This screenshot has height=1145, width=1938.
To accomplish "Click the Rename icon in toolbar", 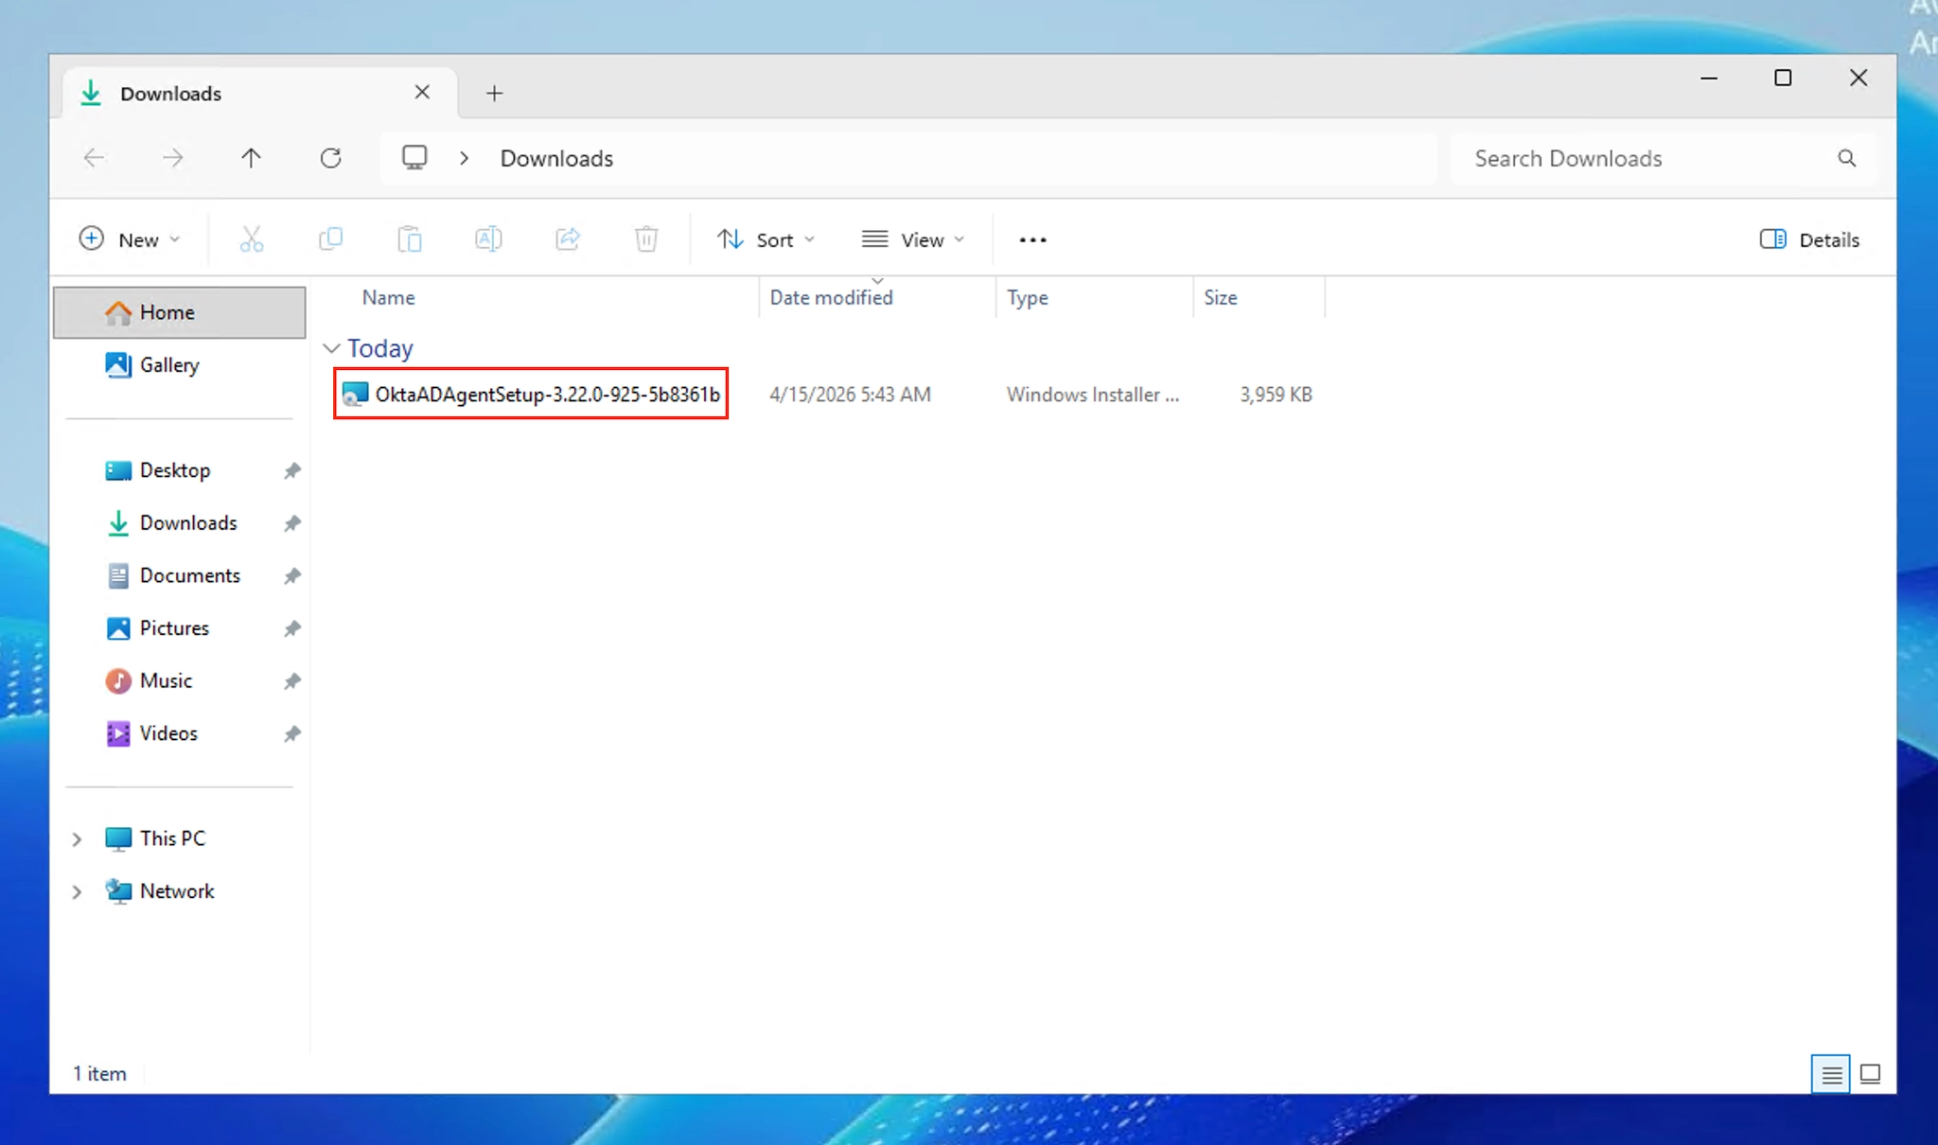I will click(488, 239).
